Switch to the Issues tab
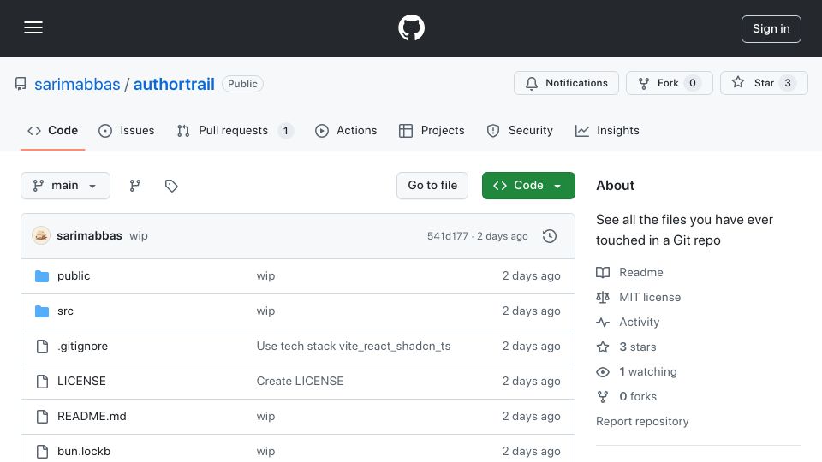This screenshot has height=462, width=822. pos(127,130)
